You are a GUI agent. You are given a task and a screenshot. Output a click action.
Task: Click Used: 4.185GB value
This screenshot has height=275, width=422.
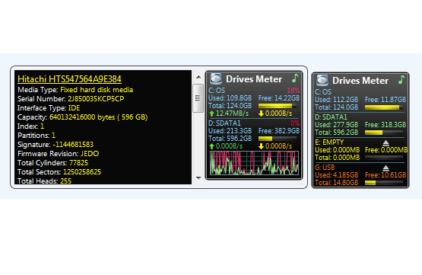click(x=336, y=175)
